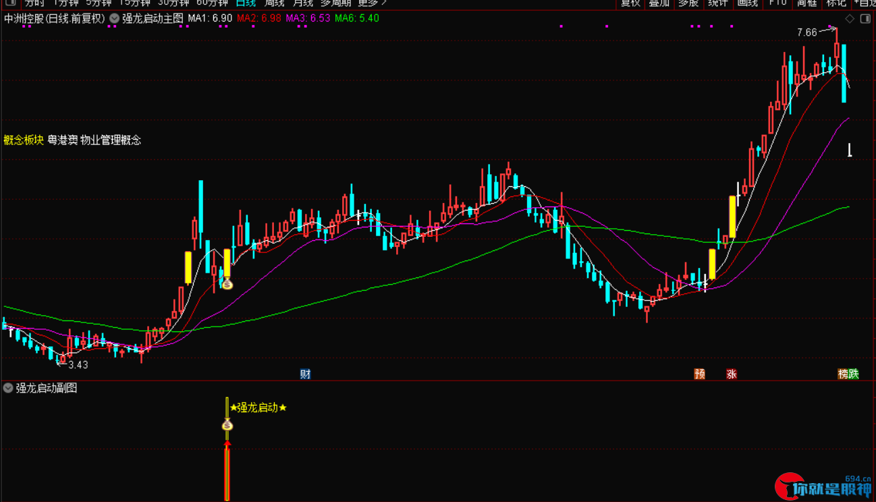Select the yellow candlestick above money bag
The width and height of the screenshot is (876, 502).
[x=227, y=263]
